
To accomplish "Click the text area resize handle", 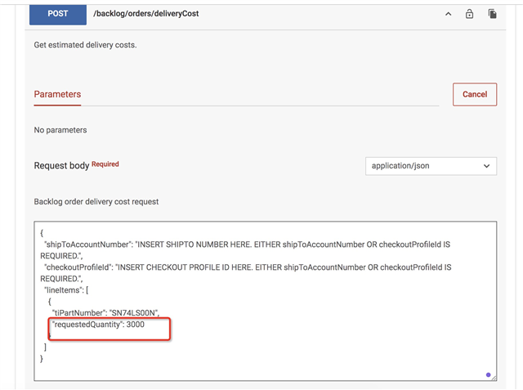I will tap(494, 378).
